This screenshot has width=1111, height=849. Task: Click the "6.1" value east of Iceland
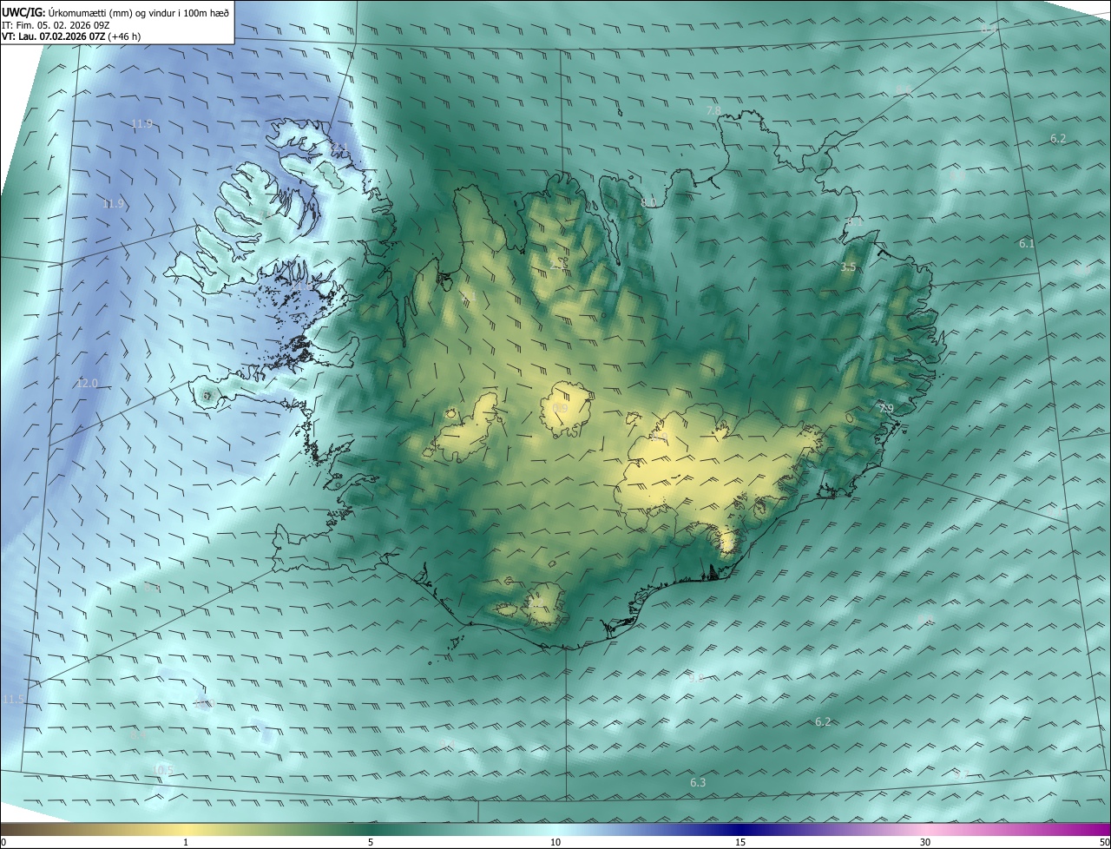click(1027, 244)
